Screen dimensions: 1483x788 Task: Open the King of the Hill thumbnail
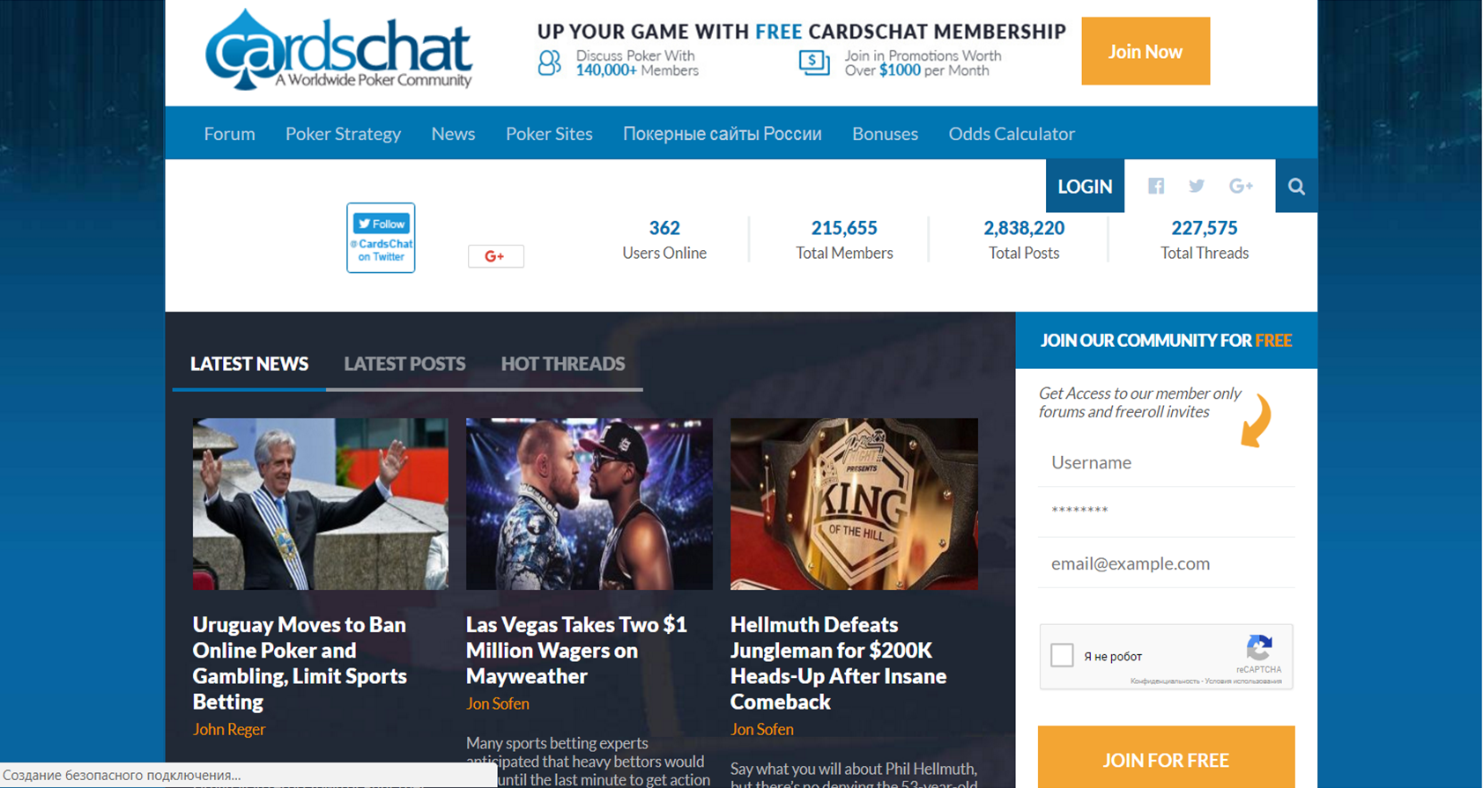[854, 504]
